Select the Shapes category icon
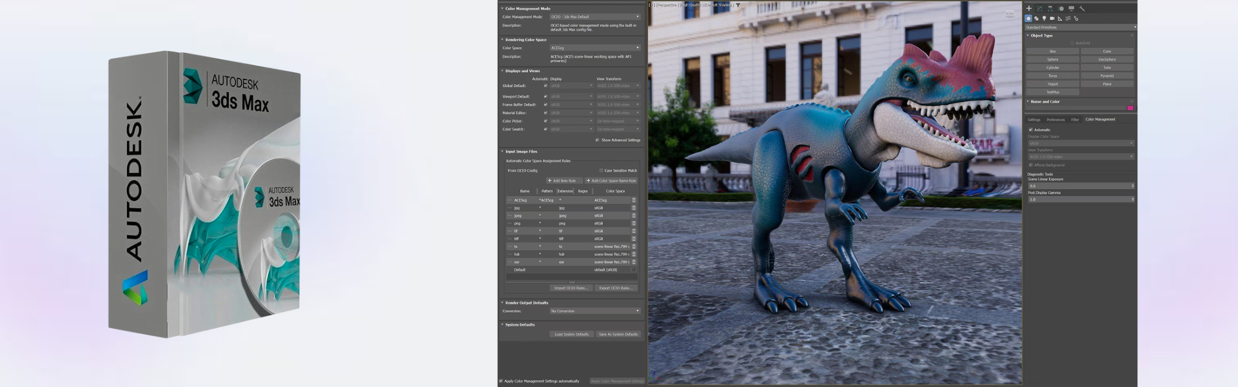Viewport: 1238px width, 387px height. tap(1036, 18)
